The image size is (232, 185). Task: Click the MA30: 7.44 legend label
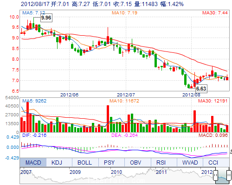point(215,13)
